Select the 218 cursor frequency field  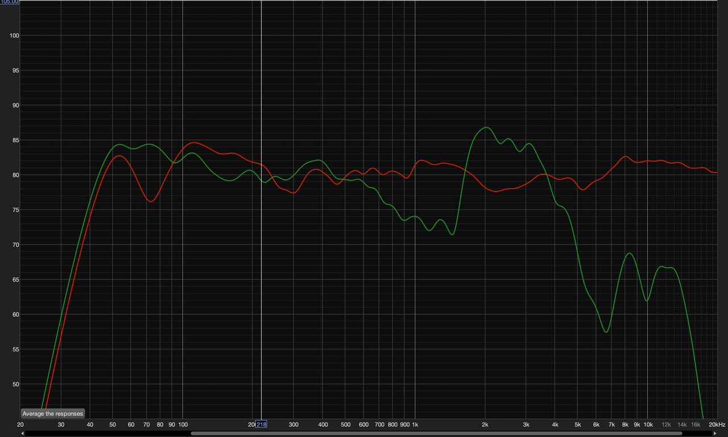pos(262,424)
